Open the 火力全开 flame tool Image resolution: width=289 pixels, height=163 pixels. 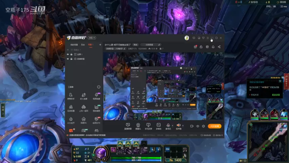tap(71, 120)
